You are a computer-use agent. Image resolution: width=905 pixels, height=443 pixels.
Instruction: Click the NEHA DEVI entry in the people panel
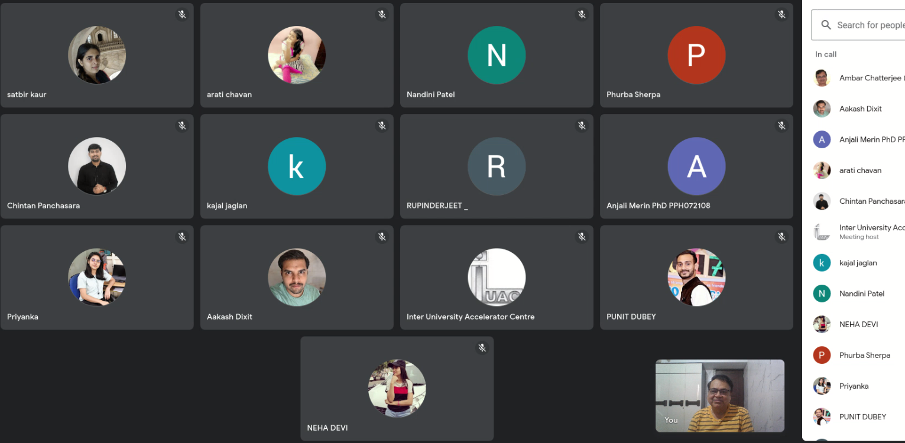click(x=858, y=324)
